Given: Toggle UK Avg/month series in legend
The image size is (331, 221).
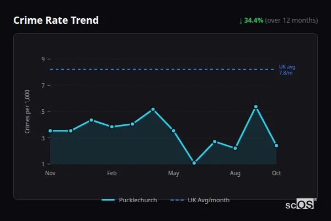Looking at the screenshot, I should [x=200, y=200].
